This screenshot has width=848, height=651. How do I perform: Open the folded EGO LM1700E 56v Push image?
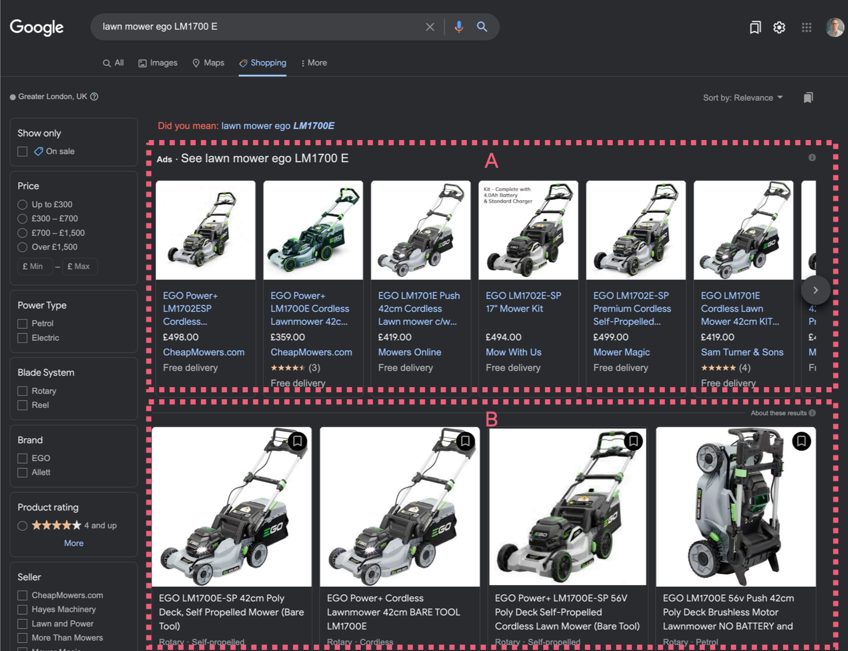(x=736, y=507)
